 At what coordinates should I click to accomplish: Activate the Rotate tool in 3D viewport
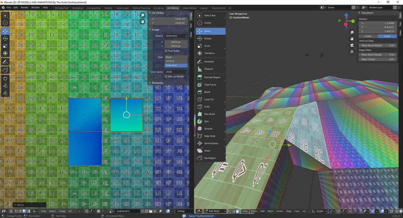tap(210, 38)
